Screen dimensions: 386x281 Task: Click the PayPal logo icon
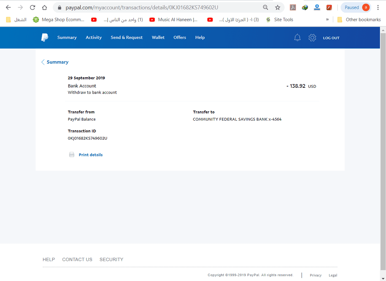pyautogui.click(x=45, y=38)
